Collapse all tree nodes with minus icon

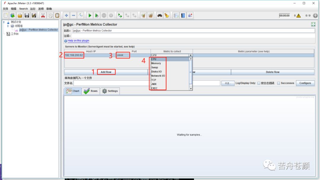73,15
